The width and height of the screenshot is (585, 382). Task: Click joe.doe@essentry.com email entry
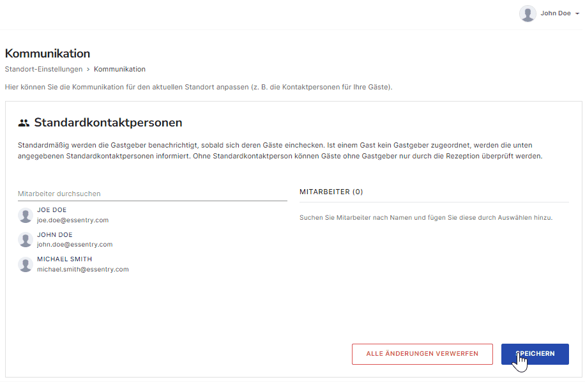point(73,220)
